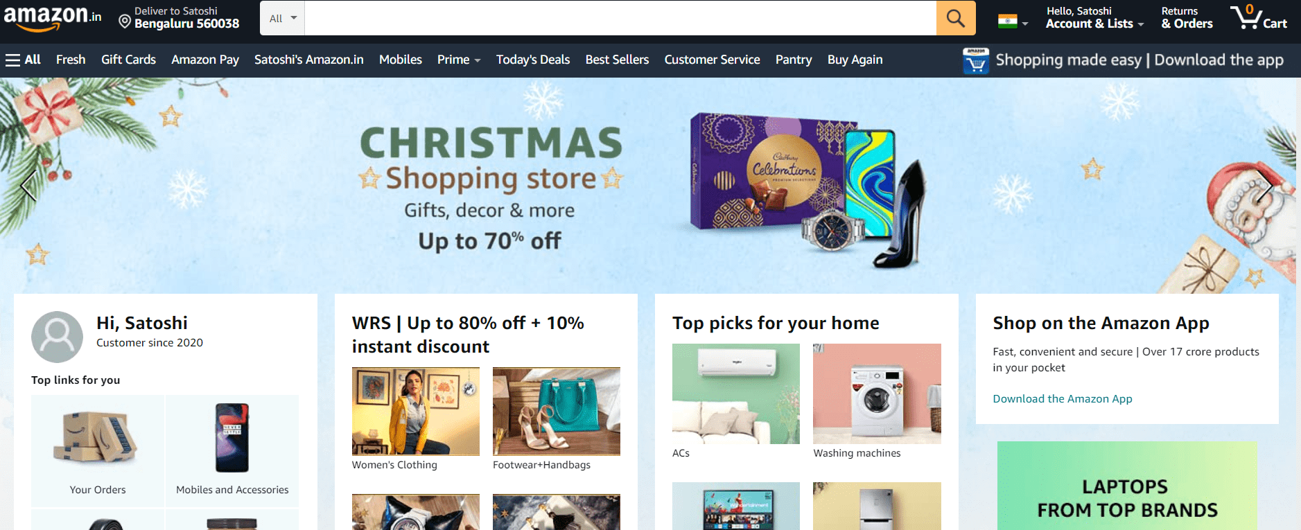Open the hamburger All menu
The image size is (1301, 530).
23,60
